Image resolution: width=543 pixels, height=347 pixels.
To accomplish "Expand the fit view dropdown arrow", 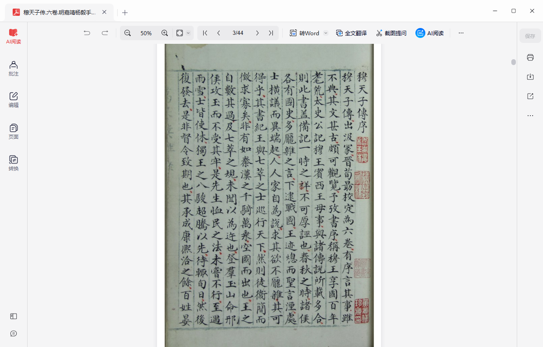I will [x=189, y=33].
